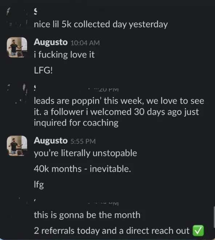Select the uppercase 'LFG!' message
215x240 pixels.
43,71
